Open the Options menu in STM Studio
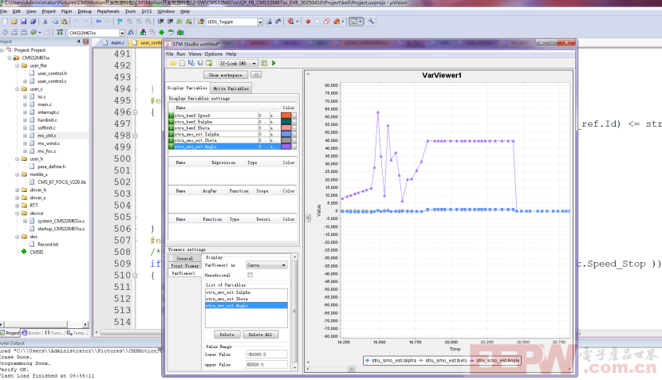 click(214, 54)
